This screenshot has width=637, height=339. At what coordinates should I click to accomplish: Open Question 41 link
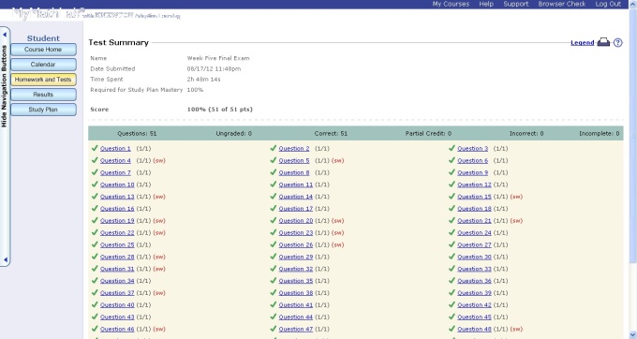(x=296, y=305)
